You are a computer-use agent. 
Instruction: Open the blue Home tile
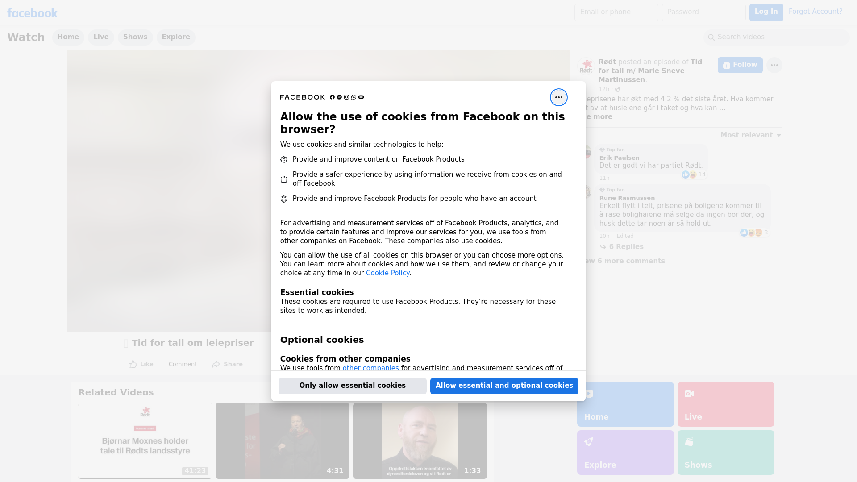pos(625,404)
